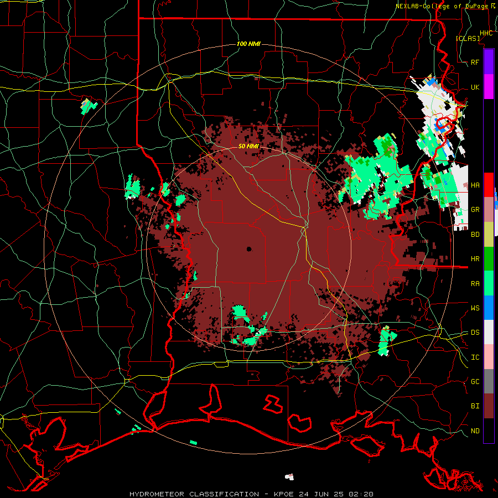This screenshot has height=498, width=498.
Task: Click the white DS legend color block
Action: (x=489, y=332)
